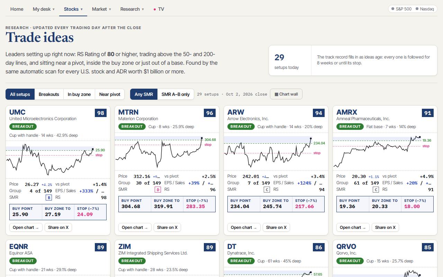Click MTRN stop value 283.35
The width and height of the screenshot is (443, 277).
point(196,206)
